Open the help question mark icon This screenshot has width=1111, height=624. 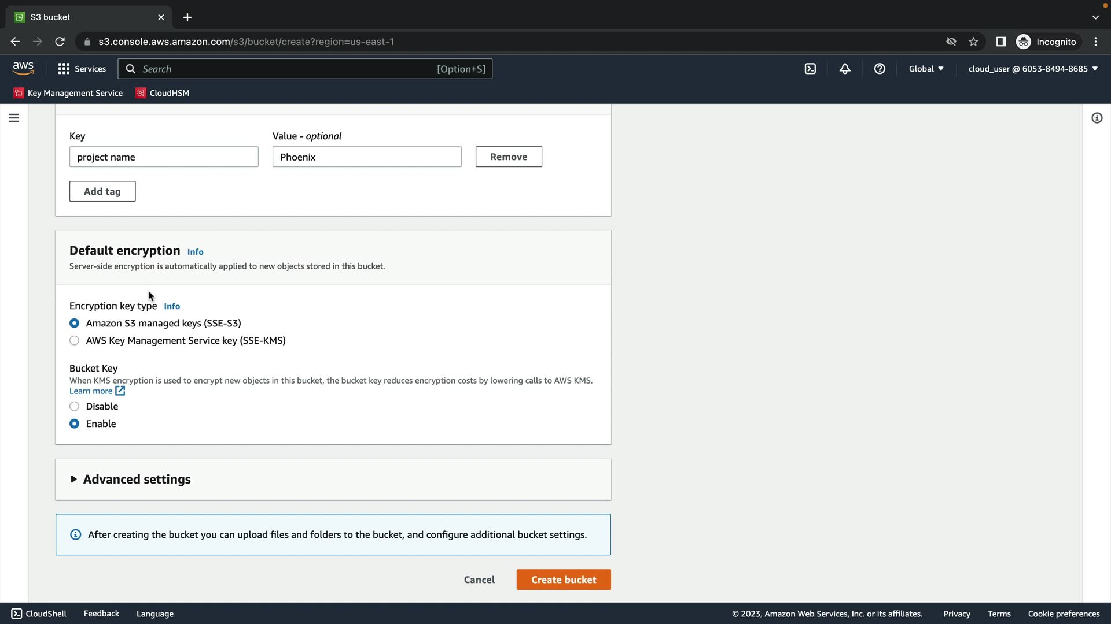pyautogui.click(x=880, y=69)
